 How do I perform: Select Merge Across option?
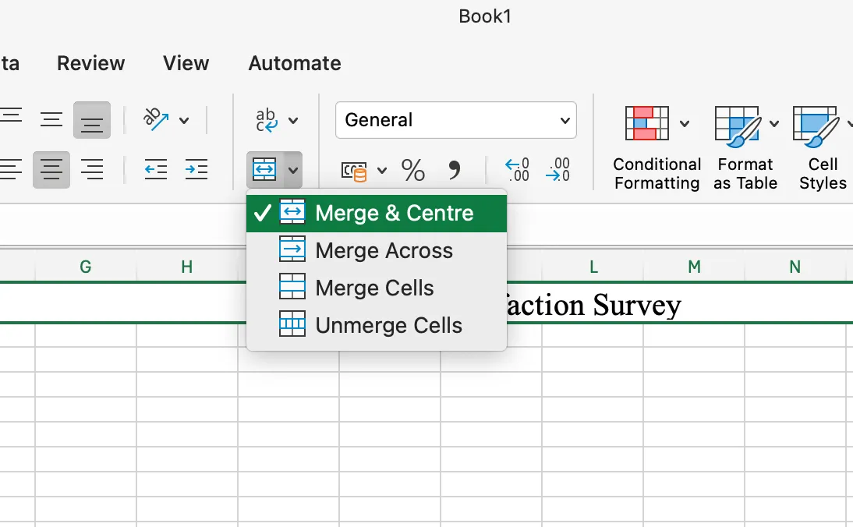pyautogui.click(x=377, y=251)
